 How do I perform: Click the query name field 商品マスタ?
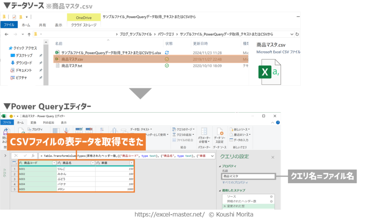pos(248,176)
